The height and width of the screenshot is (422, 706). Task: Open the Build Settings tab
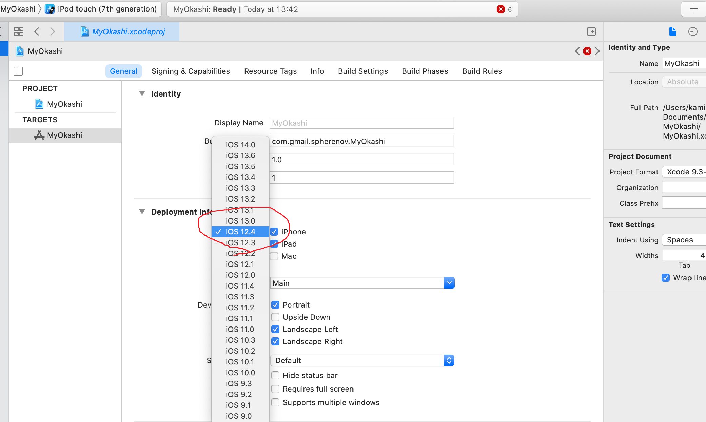point(363,71)
